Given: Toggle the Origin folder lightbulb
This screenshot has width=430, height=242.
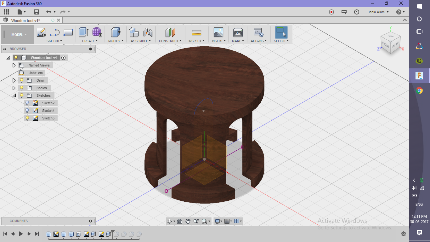Looking at the screenshot, I should (22, 80).
